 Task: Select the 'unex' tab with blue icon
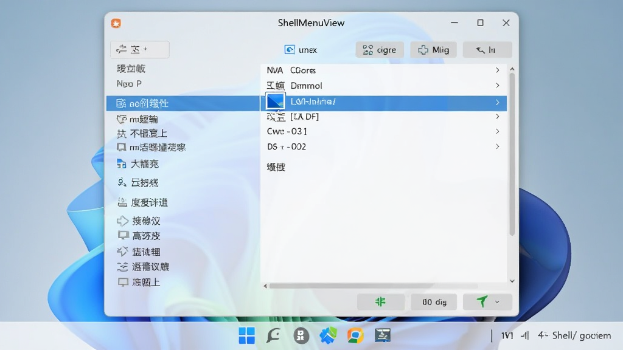pyautogui.click(x=301, y=50)
